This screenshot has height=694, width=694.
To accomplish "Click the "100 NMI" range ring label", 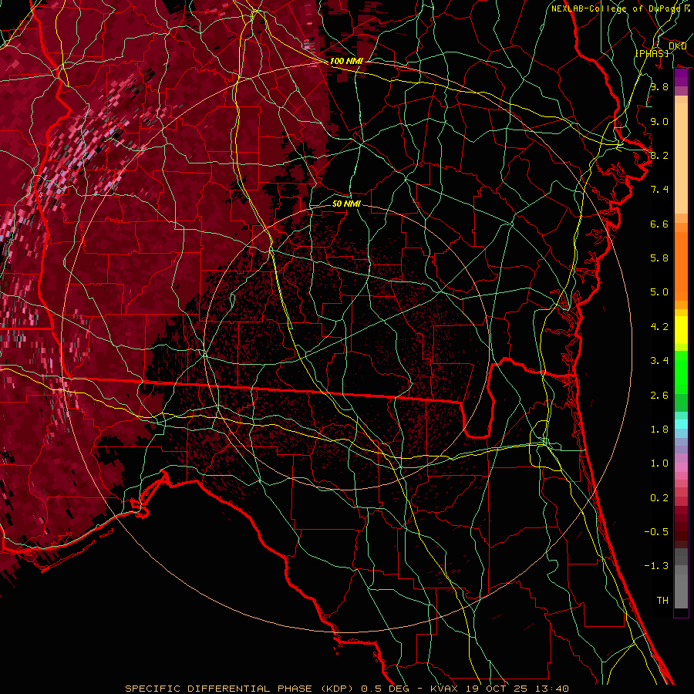I will point(346,61).
